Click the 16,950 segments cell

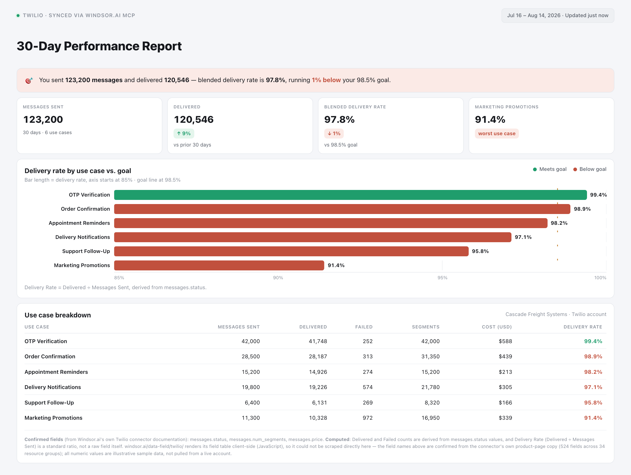click(x=430, y=418)
